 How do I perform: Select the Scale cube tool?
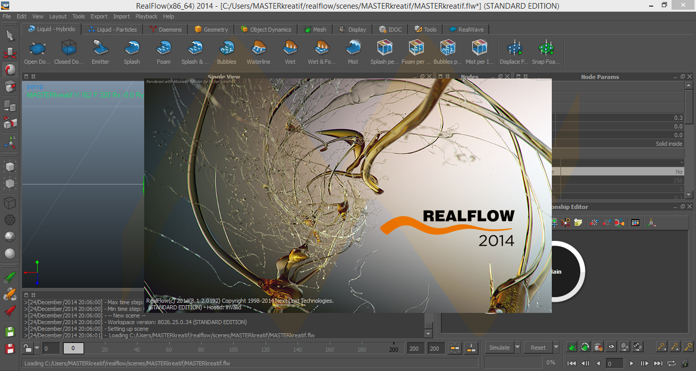(x=10, y=87)
